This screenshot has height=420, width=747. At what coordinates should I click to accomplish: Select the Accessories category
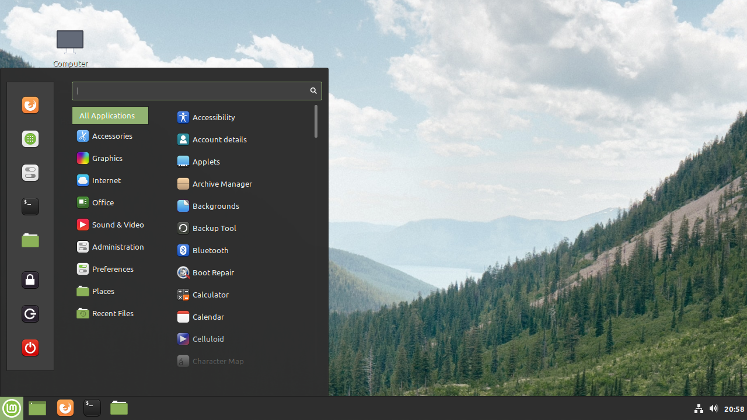tap(111, 136)
